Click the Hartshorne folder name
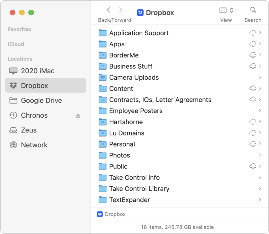Viewport: 269px width, 234px height. 126,122
